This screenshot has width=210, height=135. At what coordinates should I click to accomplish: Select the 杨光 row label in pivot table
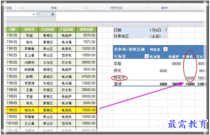(117, 71)
